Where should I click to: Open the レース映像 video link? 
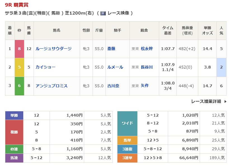(x=117, y=13)
